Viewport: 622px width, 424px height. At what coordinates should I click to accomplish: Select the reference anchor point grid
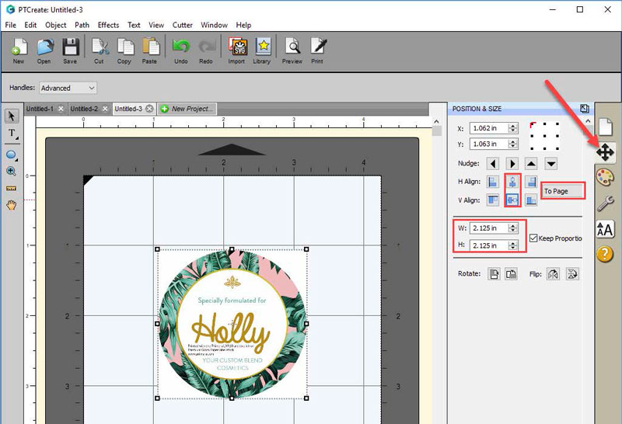tap(545, 136)
